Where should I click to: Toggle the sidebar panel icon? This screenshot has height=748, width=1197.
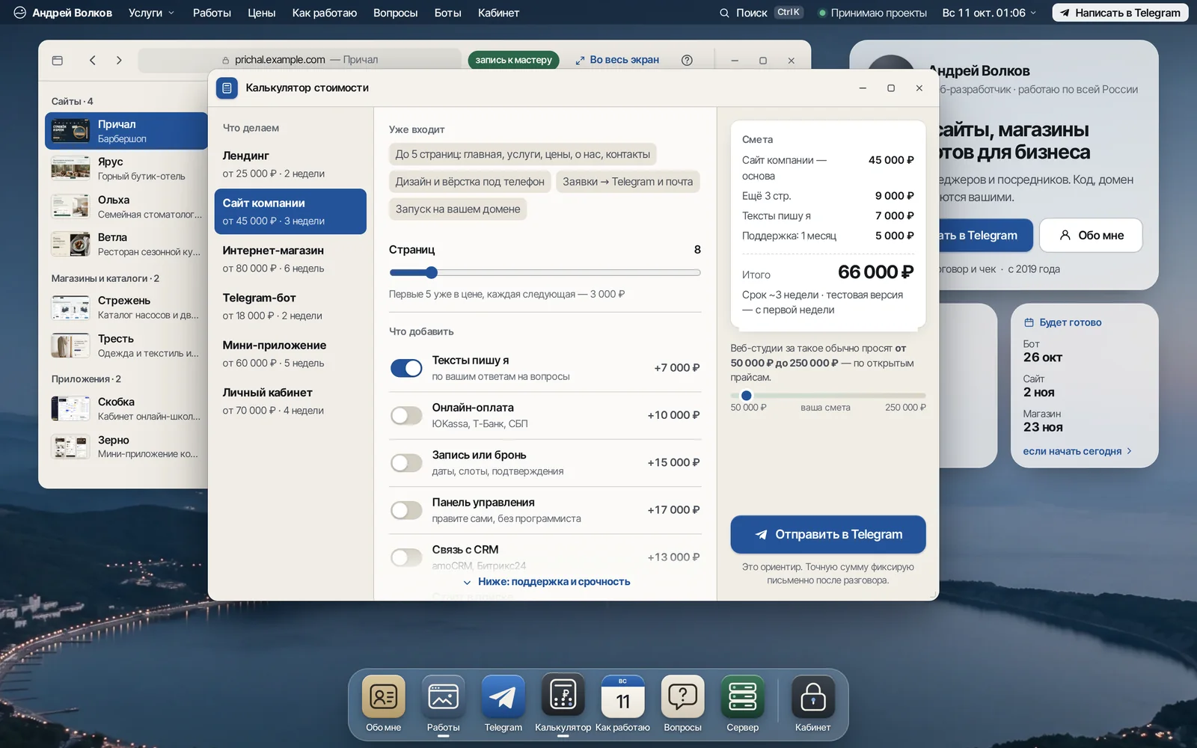click(x=58, y=60)
